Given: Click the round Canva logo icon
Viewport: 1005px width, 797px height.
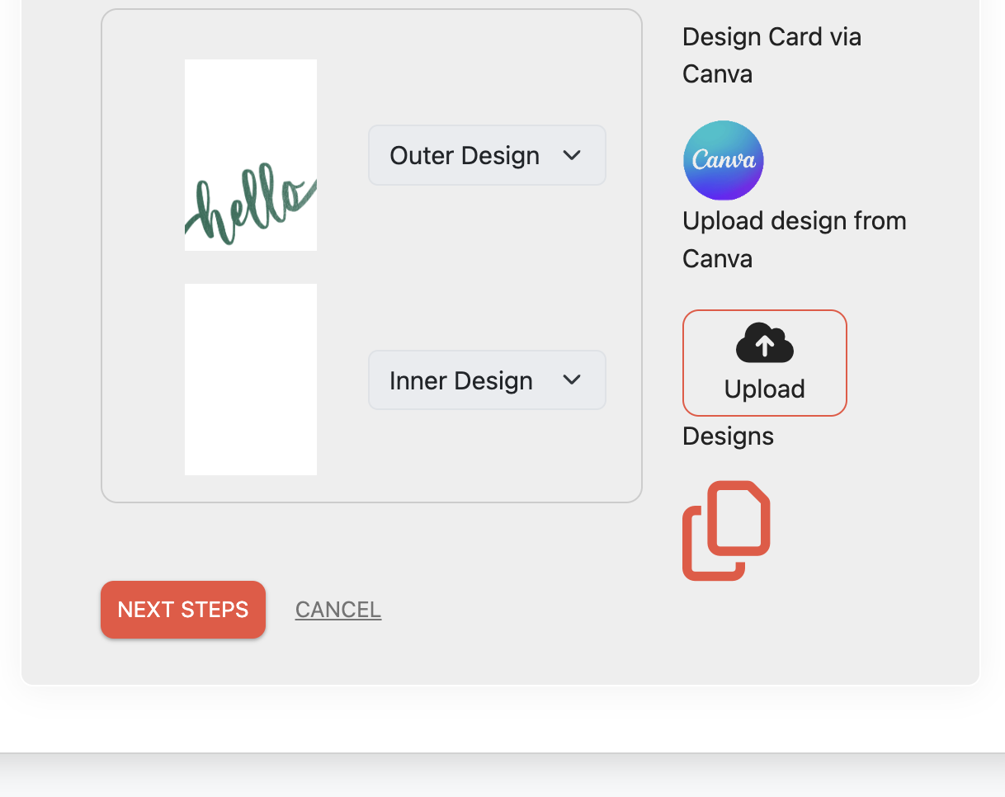Looking at the screenshot, I should pyautogui.click(x=723, y=160).
